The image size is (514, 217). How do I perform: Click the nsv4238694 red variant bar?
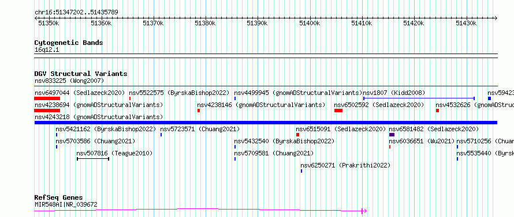coord(47,111)
